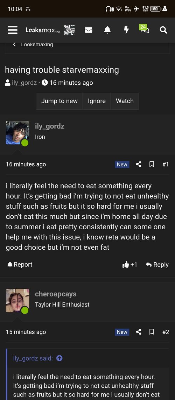This screenshot has height=400, width=175.
Task: Open the Looksmax.org home logo
Action: (x=43, y=30)
